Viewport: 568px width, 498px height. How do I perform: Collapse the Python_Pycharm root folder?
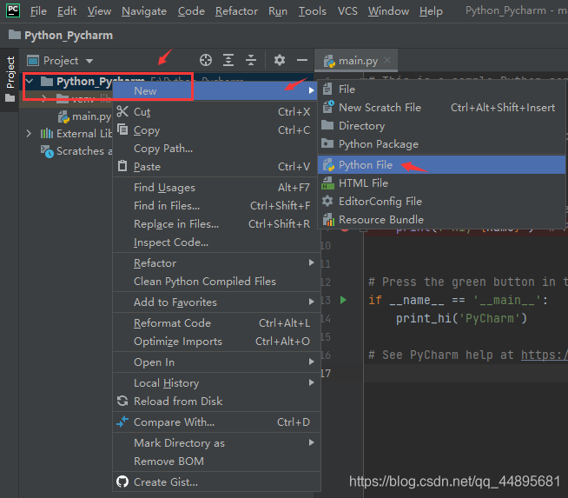(x=30, y=81)
